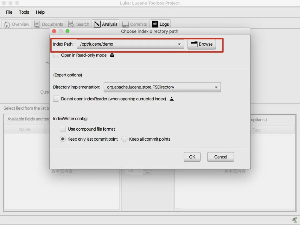Open the Index Path dropdown arrow
The image size is (300, 225).
tap(179, 44)
